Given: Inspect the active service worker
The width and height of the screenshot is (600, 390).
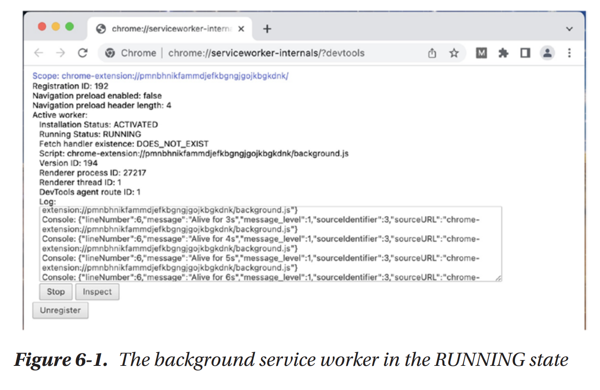Looking at the screenshot, I should tap(97, 292).
